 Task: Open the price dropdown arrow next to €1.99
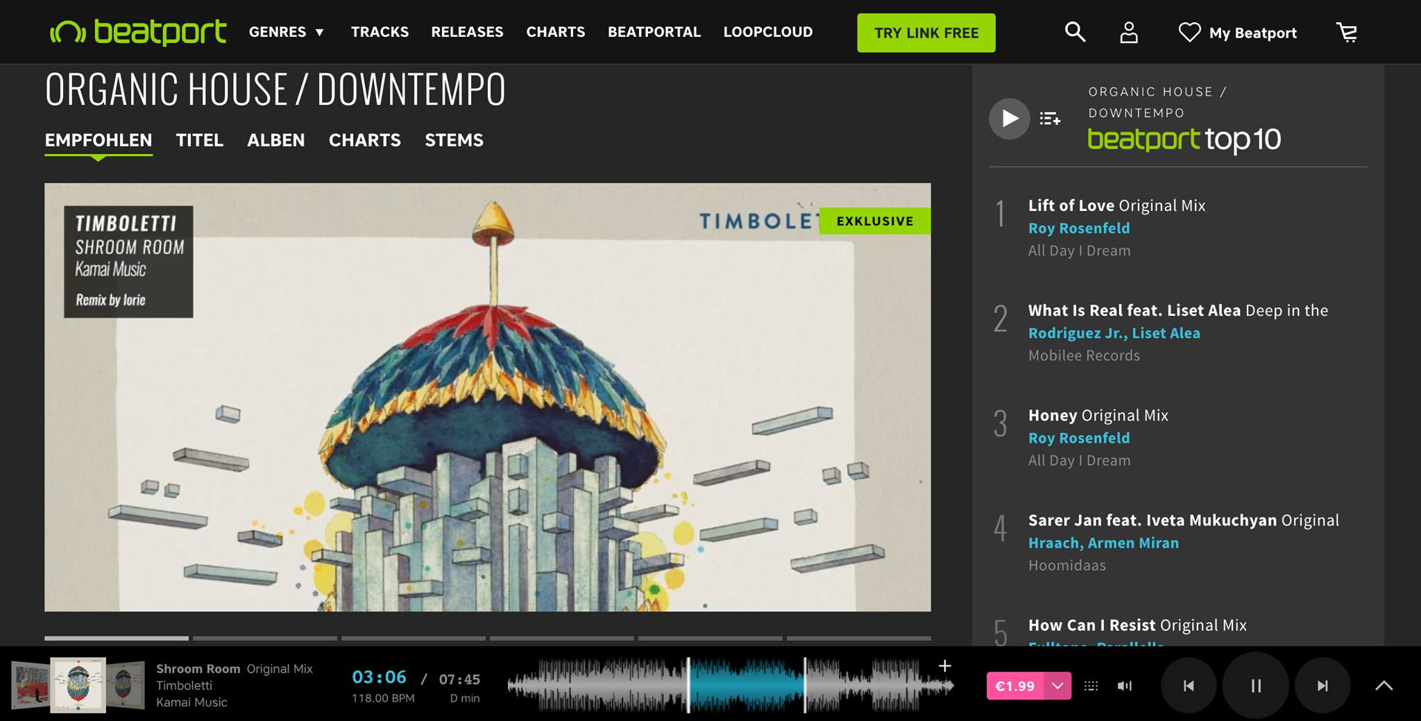[x=1057, y=686]
